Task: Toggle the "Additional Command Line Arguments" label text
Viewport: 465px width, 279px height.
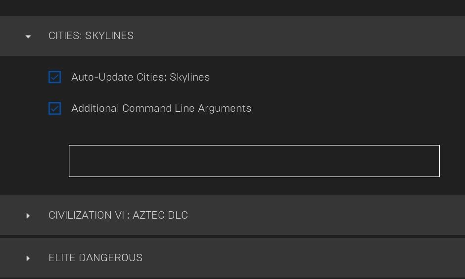Action: pos(161,108)
